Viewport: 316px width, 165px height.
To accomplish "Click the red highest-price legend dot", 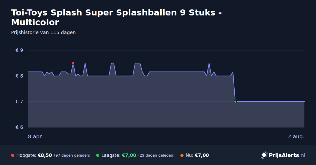I will coord(13,155).
